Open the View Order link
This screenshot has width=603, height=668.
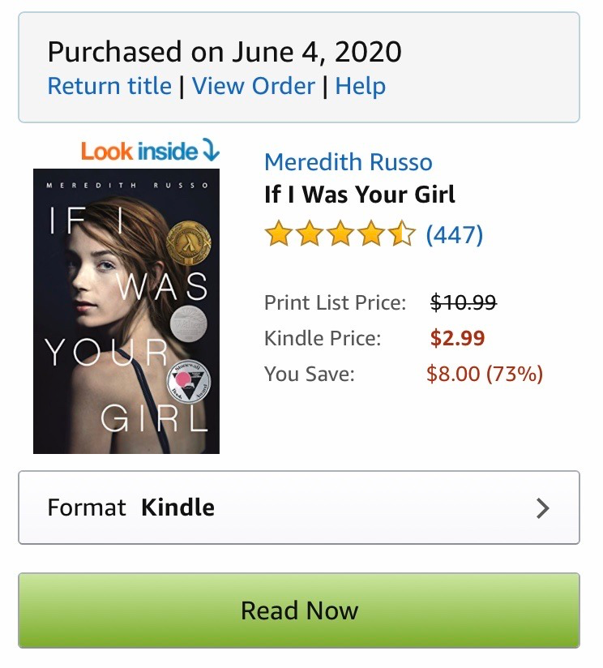click(253, 86)
